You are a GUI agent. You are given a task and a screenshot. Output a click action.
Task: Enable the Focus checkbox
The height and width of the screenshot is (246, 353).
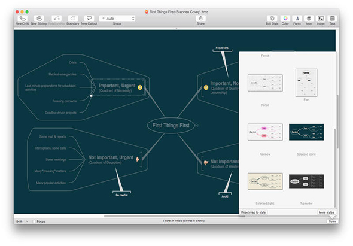pyautogui.click(x=34, y=221)
